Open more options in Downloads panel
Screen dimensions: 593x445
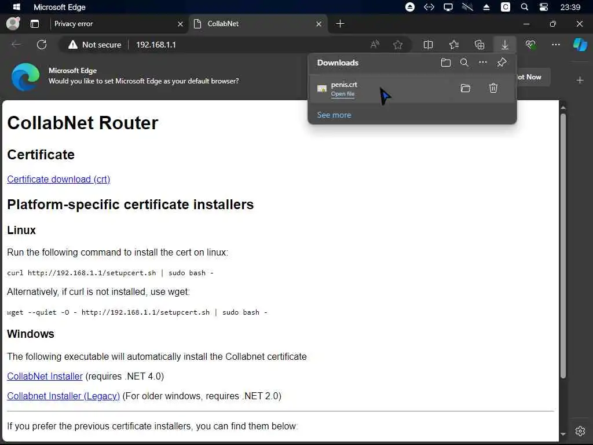click(x=483, y=63)
